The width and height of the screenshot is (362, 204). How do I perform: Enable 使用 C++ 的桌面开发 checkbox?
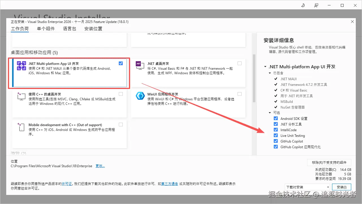pos(121,94)
